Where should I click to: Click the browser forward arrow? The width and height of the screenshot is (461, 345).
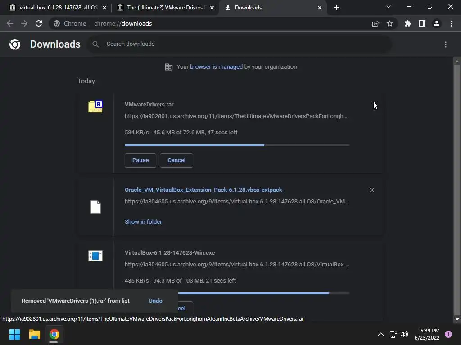24,23
